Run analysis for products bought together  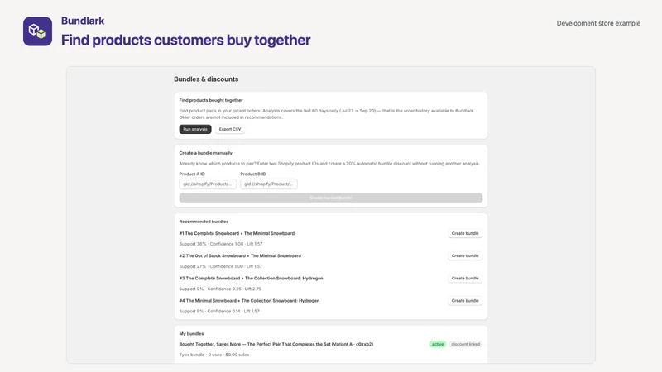195,129
